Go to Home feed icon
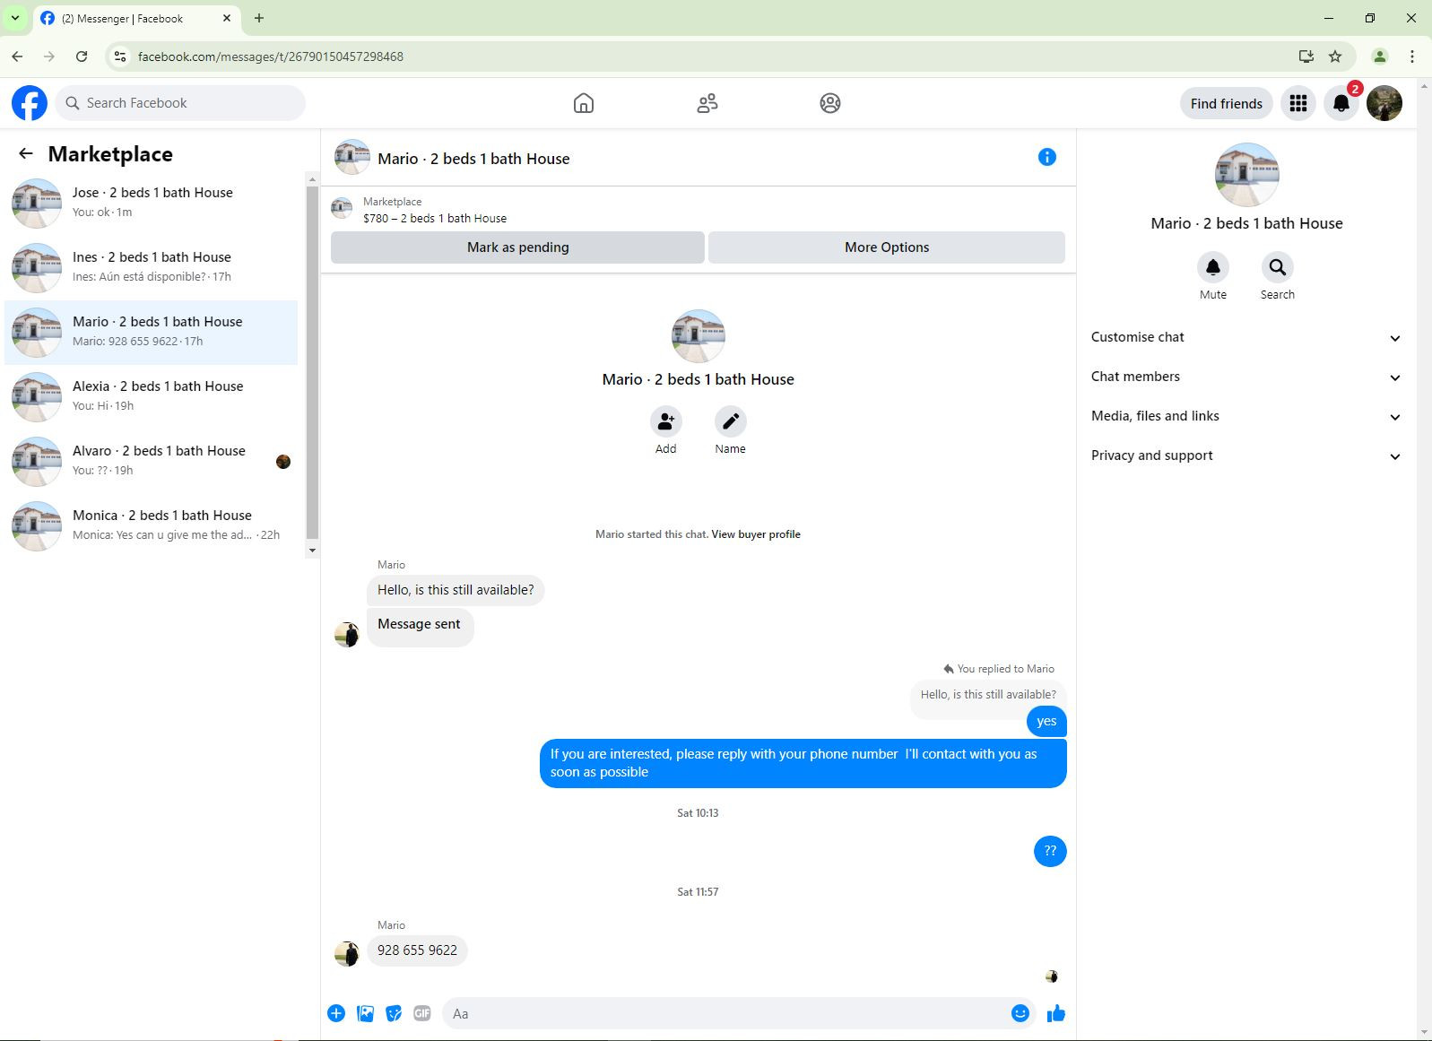 pos(584,103)
